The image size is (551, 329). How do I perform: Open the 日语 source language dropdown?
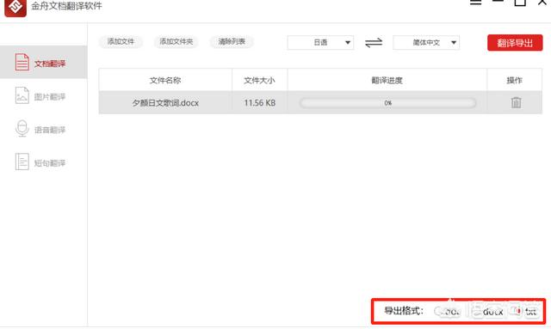(320, 42)
